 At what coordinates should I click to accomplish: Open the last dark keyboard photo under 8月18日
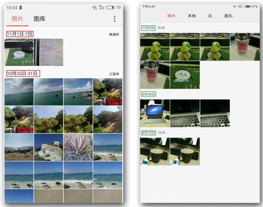[x=215, y=113]
